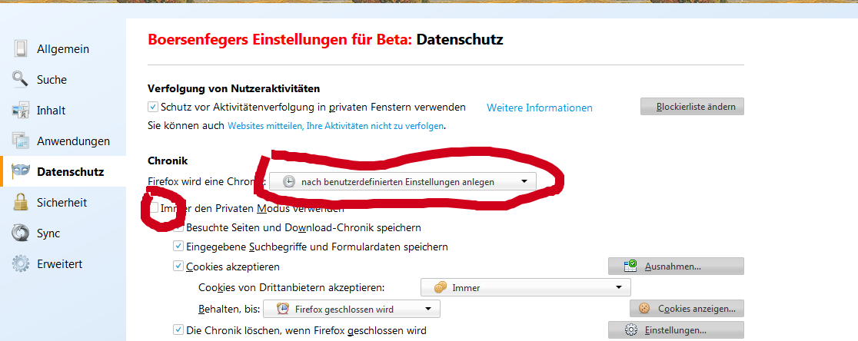The image size is (858, 341).
Task: Go to the Inhalt settings category
Action: (63, 110)
